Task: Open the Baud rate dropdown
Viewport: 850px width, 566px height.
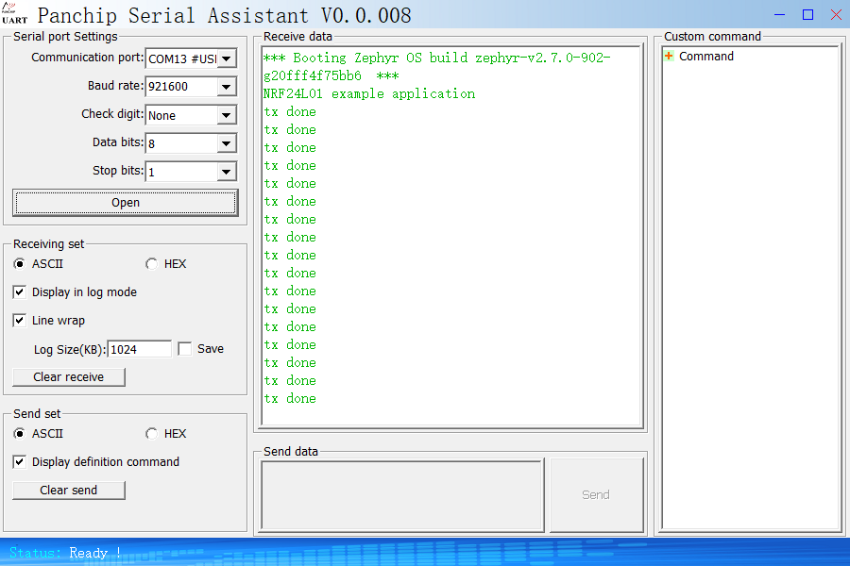Action: pyautogui.click(x=227, y=87)
